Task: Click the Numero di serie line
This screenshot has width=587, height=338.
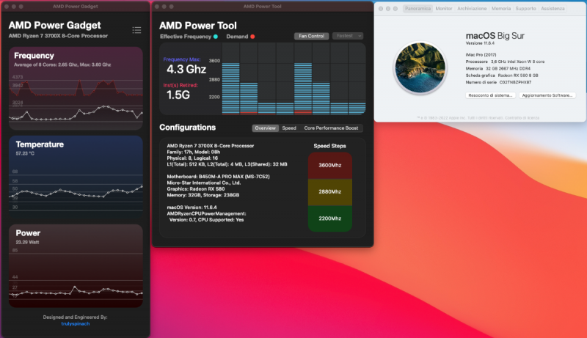Action: tap(498, 82)
